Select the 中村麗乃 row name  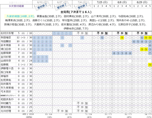(x=6, y=103)
